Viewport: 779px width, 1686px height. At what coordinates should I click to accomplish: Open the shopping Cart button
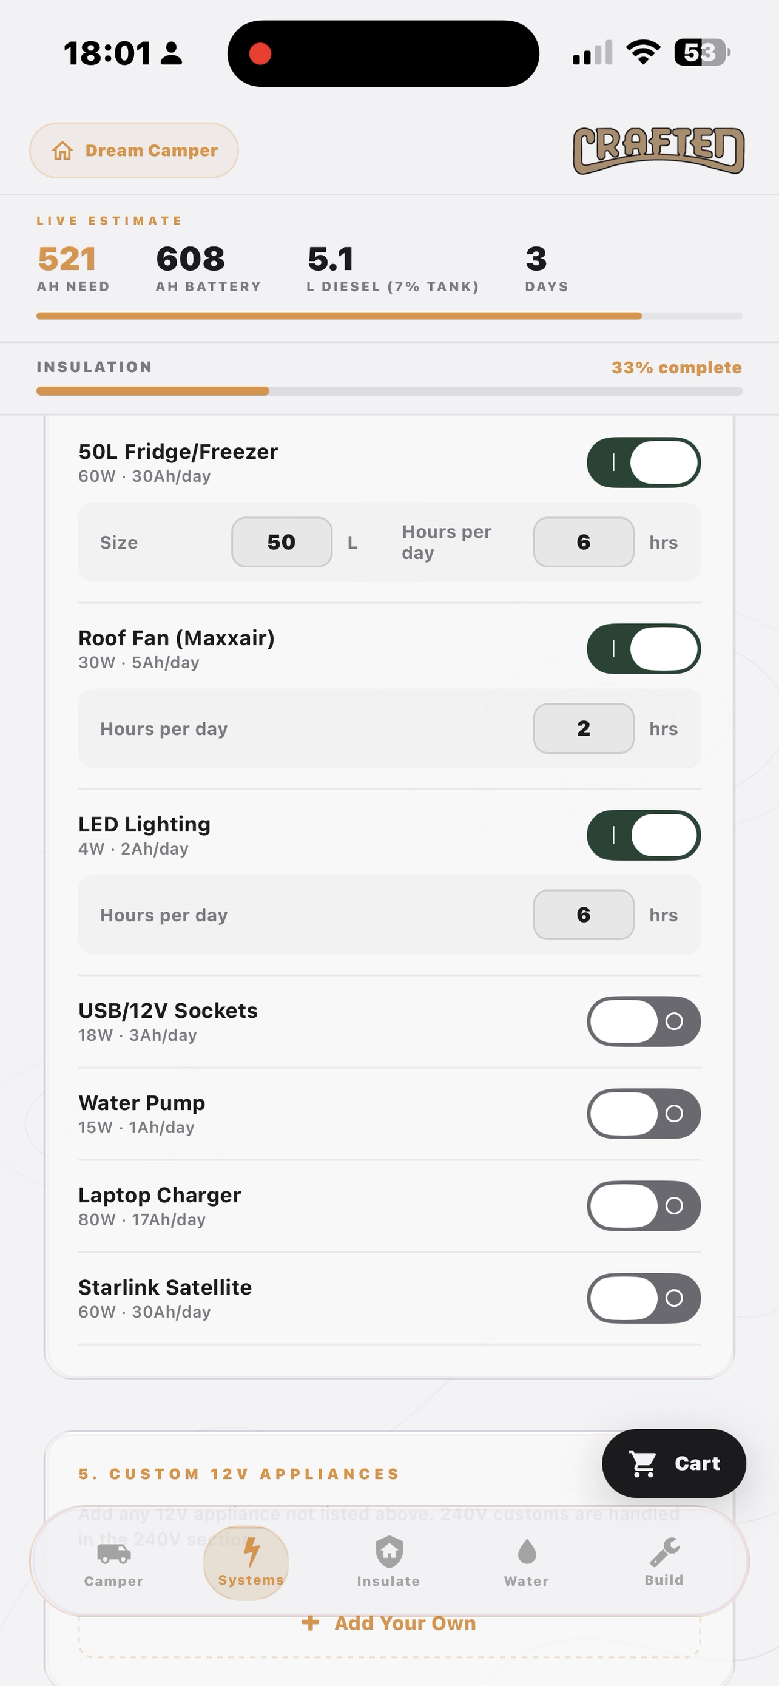673,1463
